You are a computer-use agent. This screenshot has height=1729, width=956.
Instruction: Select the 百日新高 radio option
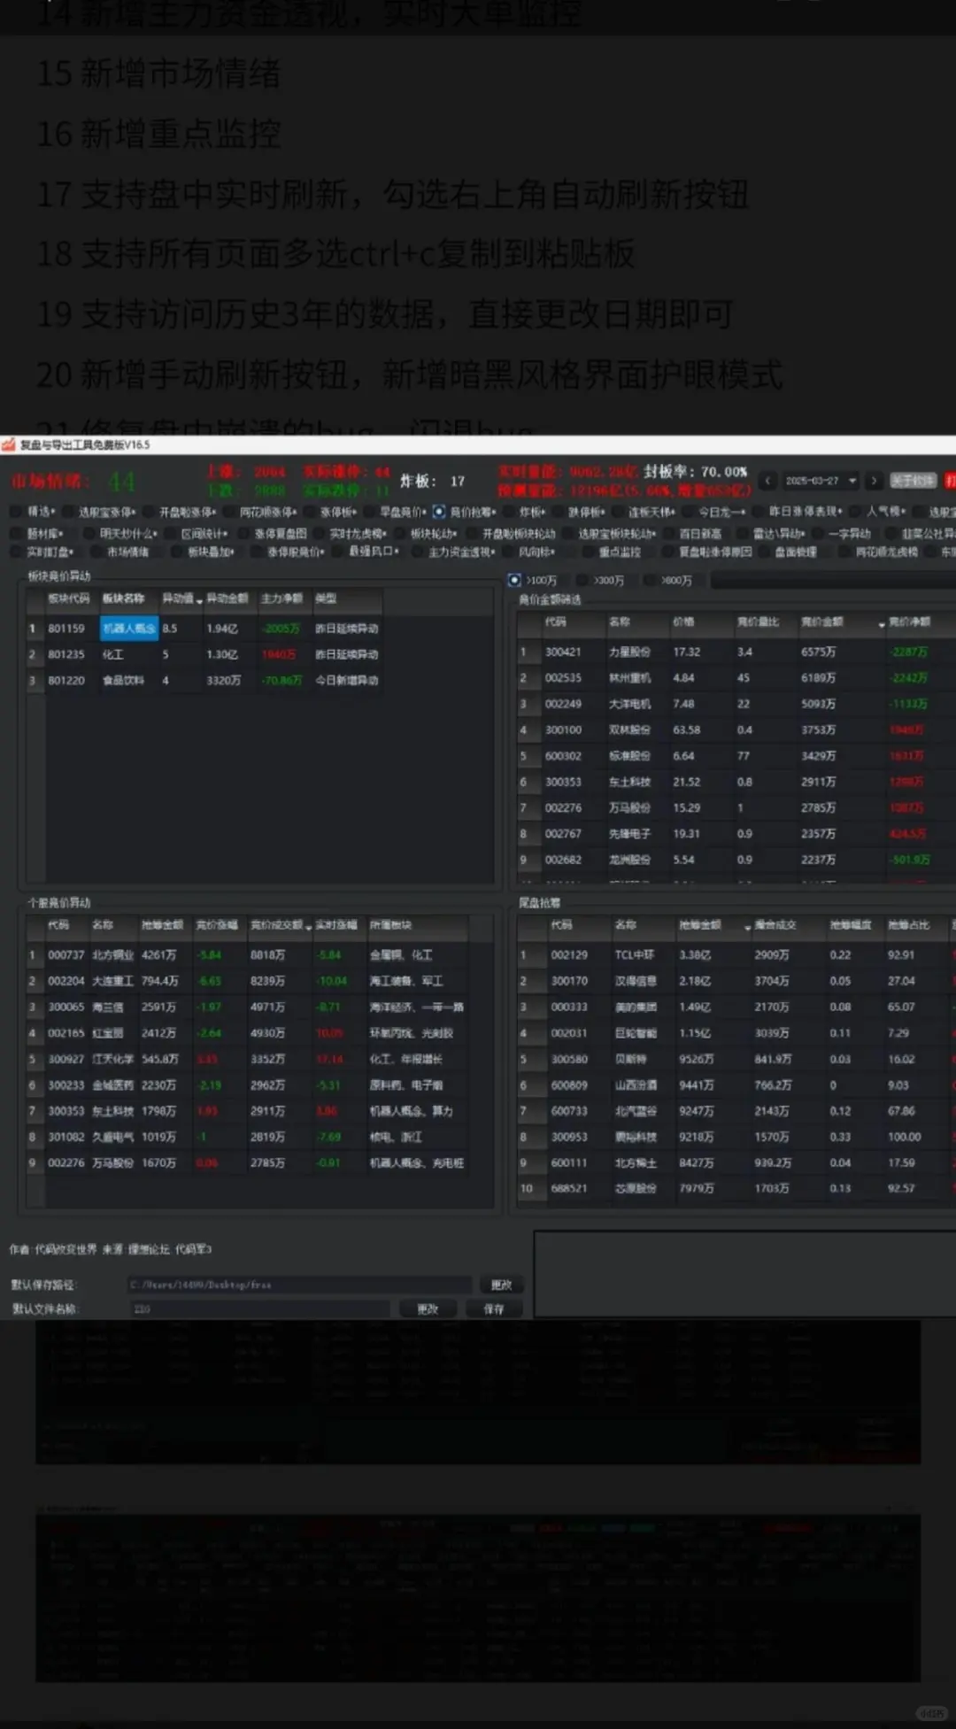(693, 533)
